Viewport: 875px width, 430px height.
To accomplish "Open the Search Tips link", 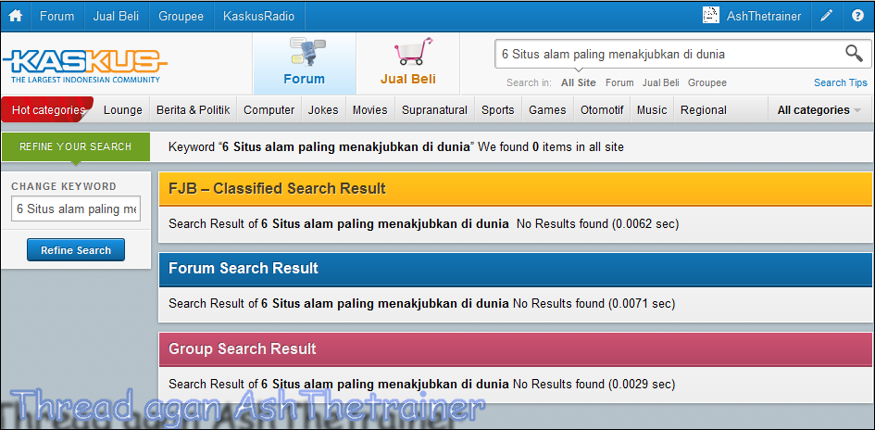I will (841, 82).
